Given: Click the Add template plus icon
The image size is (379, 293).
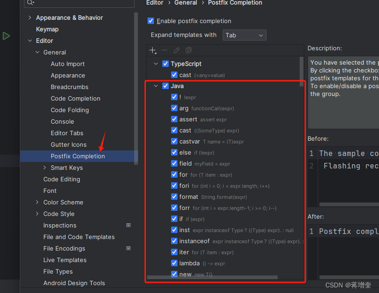Looking at the screenshot, I should (153, 50).
